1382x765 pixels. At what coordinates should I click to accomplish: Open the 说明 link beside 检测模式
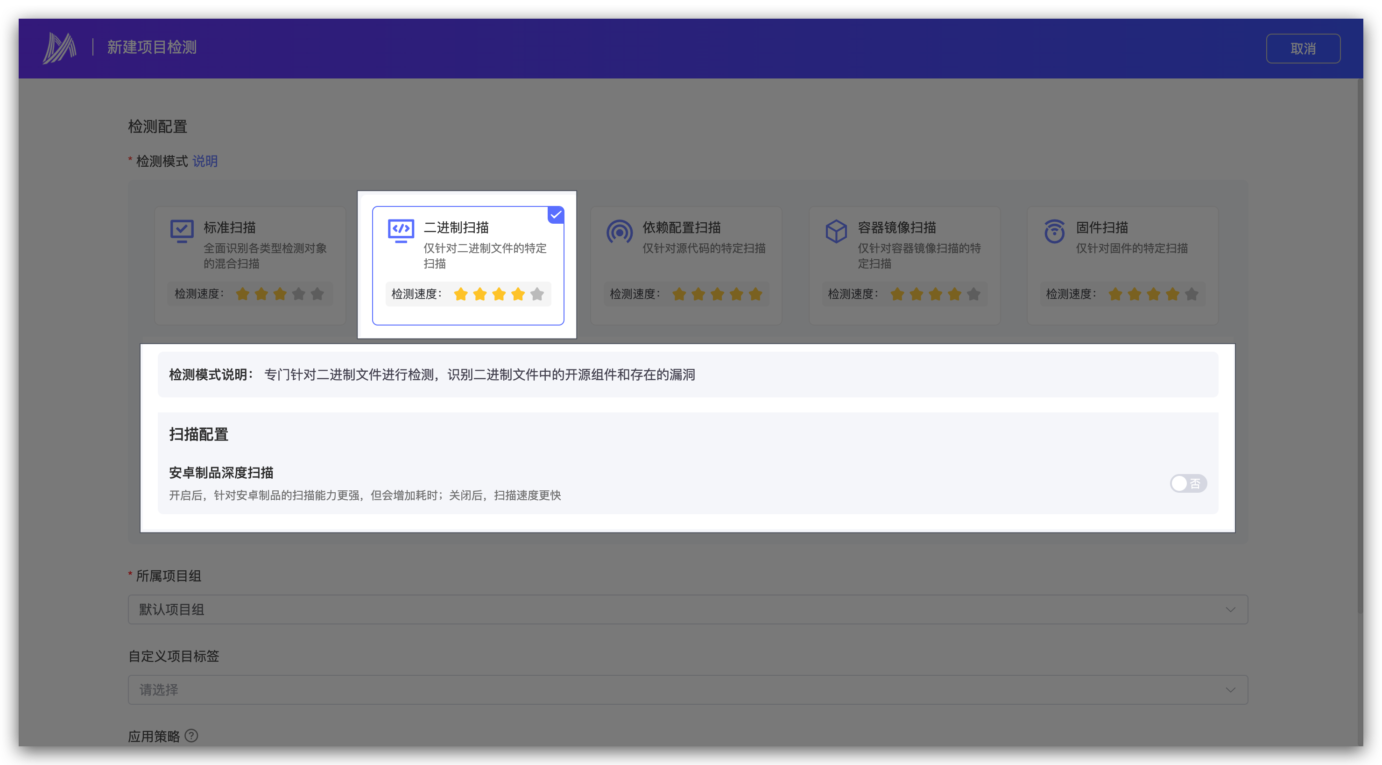pyautogui.click(x=205, y=161)
